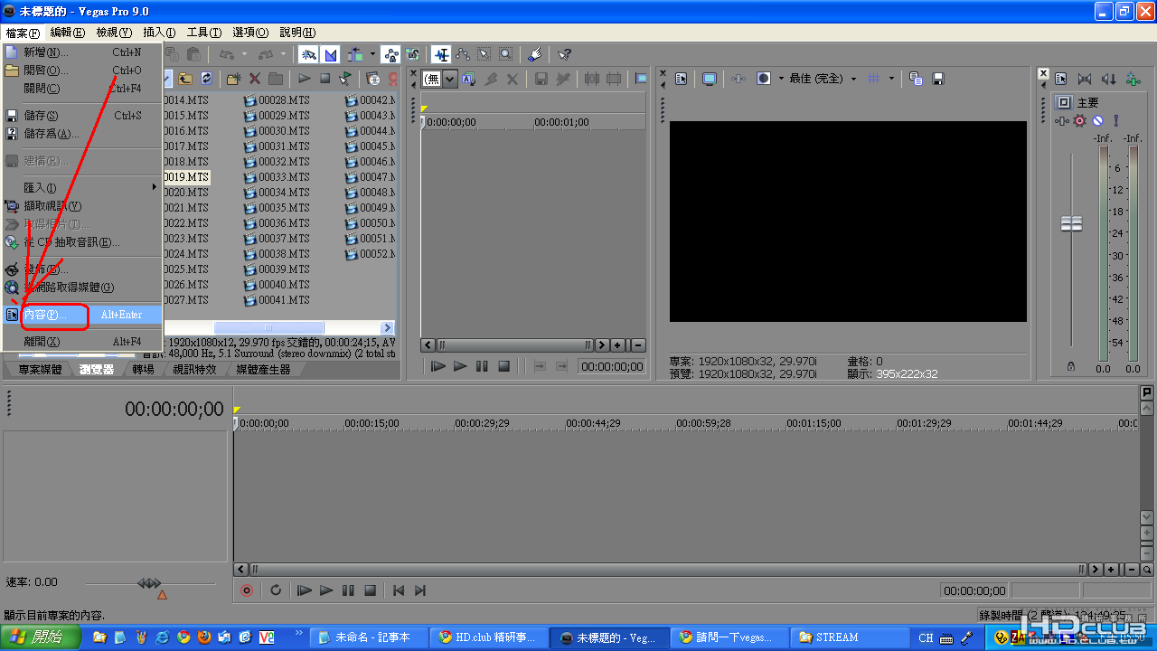Image resolution: width=1157 pixels, height=651 pixels.
Task: Refresh the explorer file list
Action: coord(207,79)
